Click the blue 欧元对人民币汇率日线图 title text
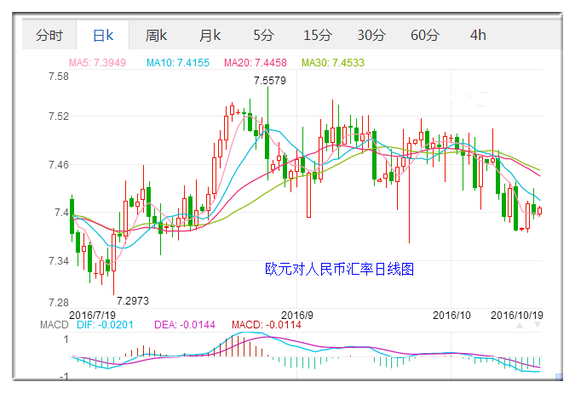 pyautogui.click(x=339, y=269)
